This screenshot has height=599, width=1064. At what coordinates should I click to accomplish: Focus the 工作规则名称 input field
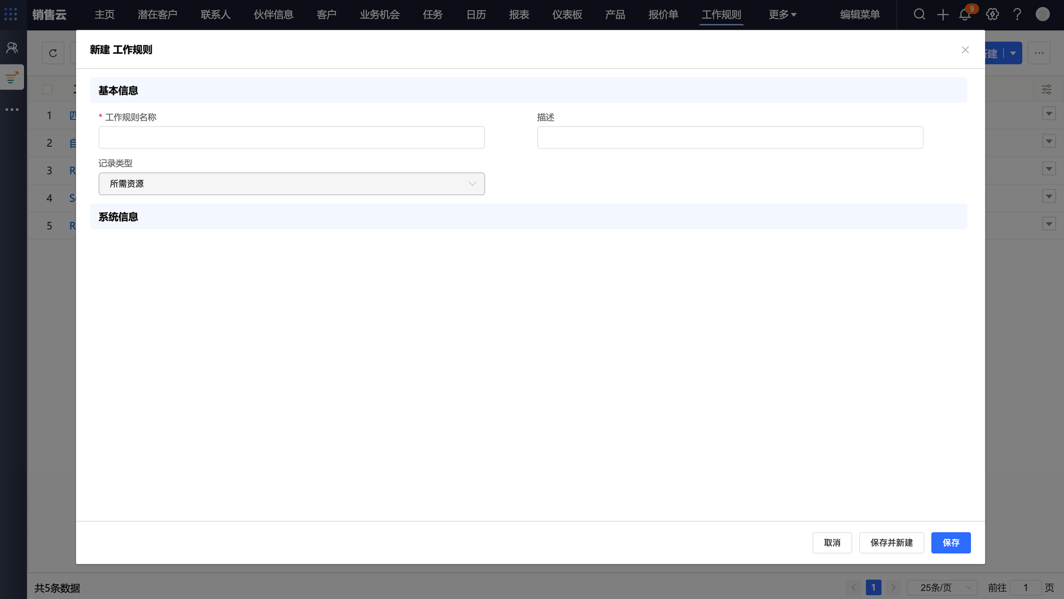coord(292,137)
